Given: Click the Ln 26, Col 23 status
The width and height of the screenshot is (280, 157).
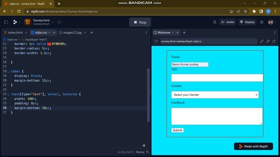Looking at the screenshot, I should 126,152.
